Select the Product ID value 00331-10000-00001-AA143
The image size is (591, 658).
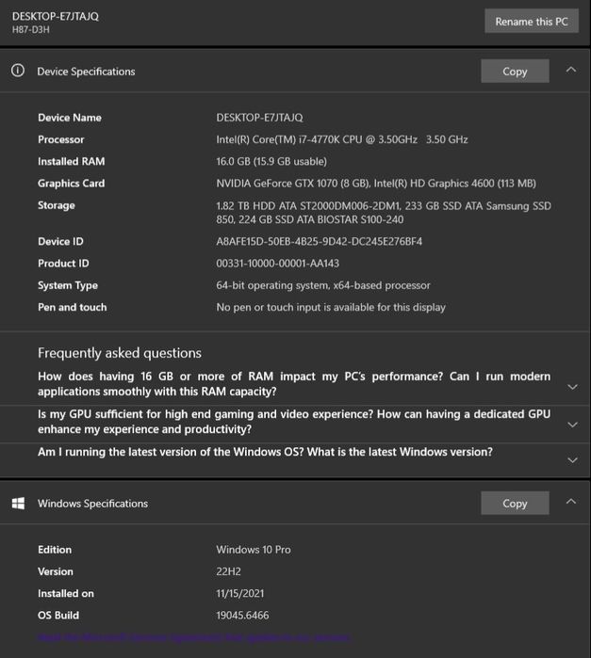coord(277,264)
